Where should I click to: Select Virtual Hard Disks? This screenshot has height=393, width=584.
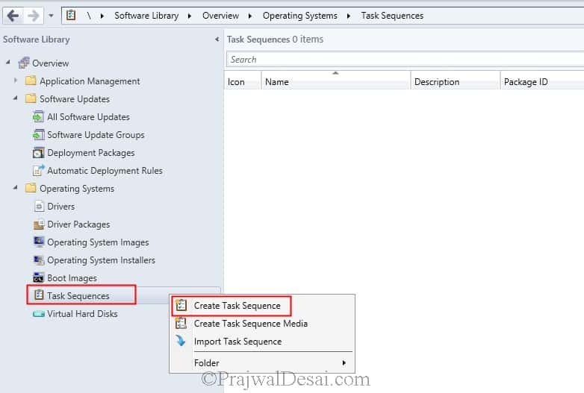82,313
